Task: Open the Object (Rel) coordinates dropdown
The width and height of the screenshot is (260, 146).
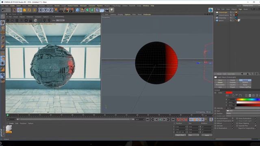Action: coord(180,135)
